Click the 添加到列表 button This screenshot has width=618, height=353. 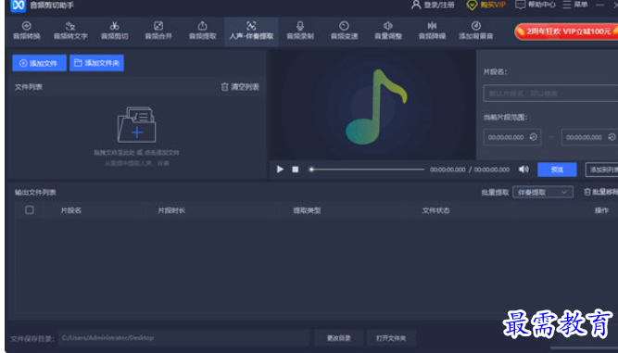click(x=602, y=170)
